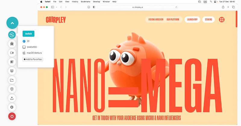This screenshot has height=126, width=241.
Task: Open the Apple menu
Action: pos(41,2)
